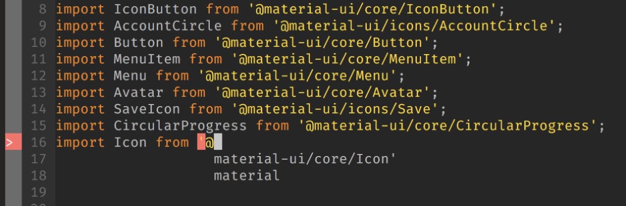Image resolution: width=626 pixels, height=206 pixels.
Task: Click the 'from' keyword on line 11
Action: (206, 59)
